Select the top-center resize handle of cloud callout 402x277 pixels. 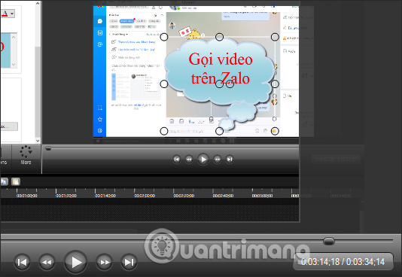[219, 37]
